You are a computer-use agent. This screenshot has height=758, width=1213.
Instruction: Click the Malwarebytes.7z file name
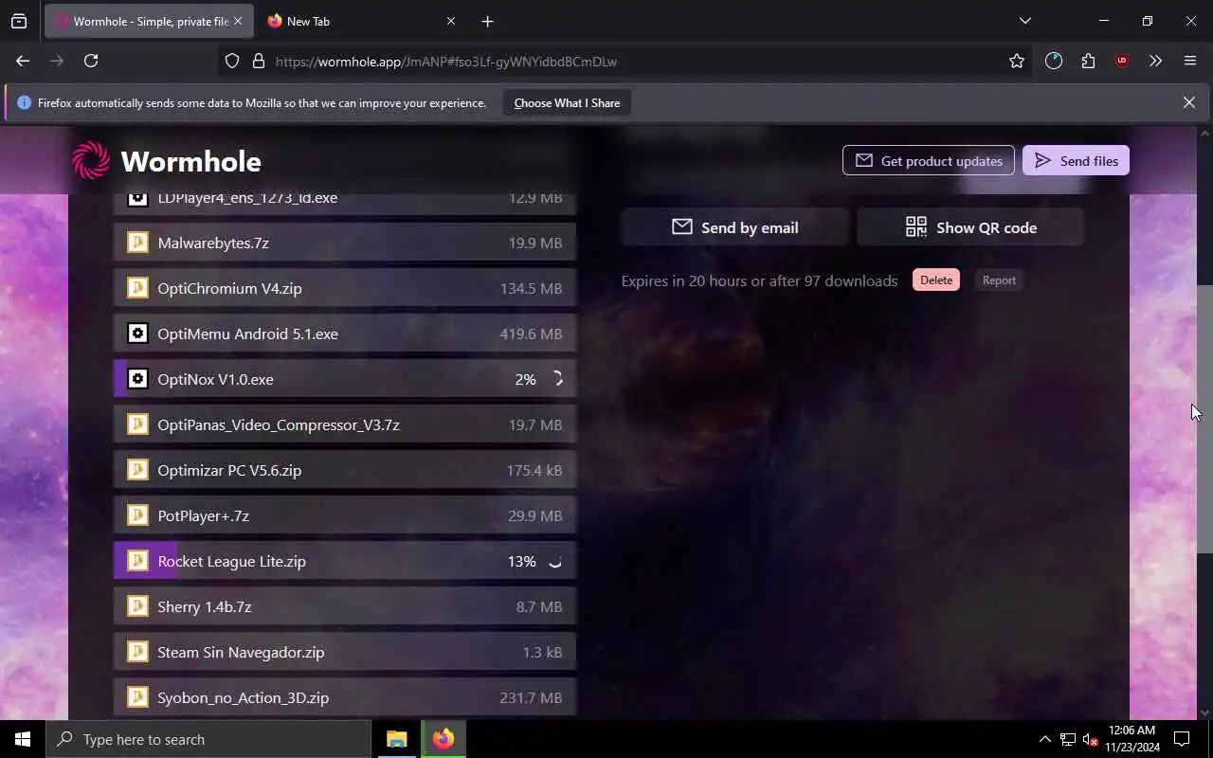point(213,243)
